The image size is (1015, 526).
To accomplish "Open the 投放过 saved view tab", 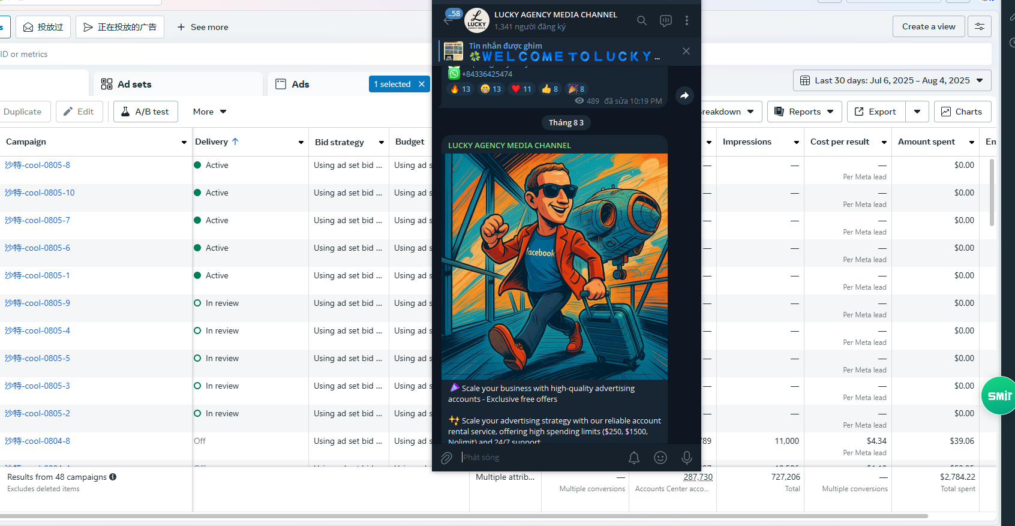I will click(x=43, y=27).
